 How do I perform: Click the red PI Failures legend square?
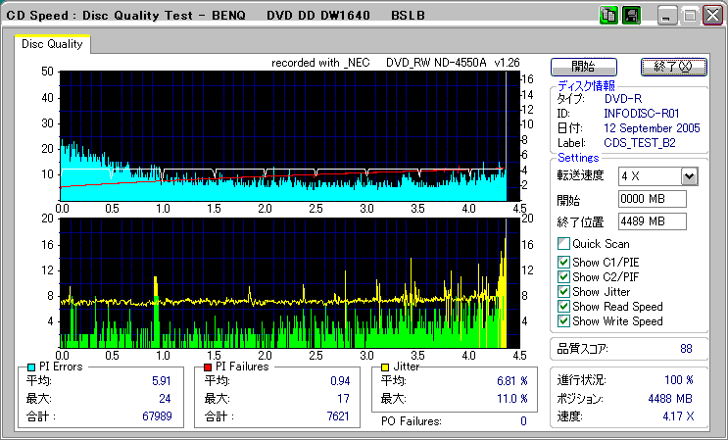[x=207, y=367]
